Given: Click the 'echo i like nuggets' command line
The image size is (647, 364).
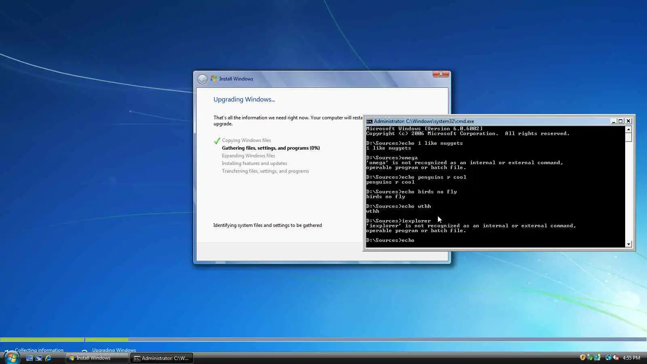Looking at the screenshot, I should (414, 143).
